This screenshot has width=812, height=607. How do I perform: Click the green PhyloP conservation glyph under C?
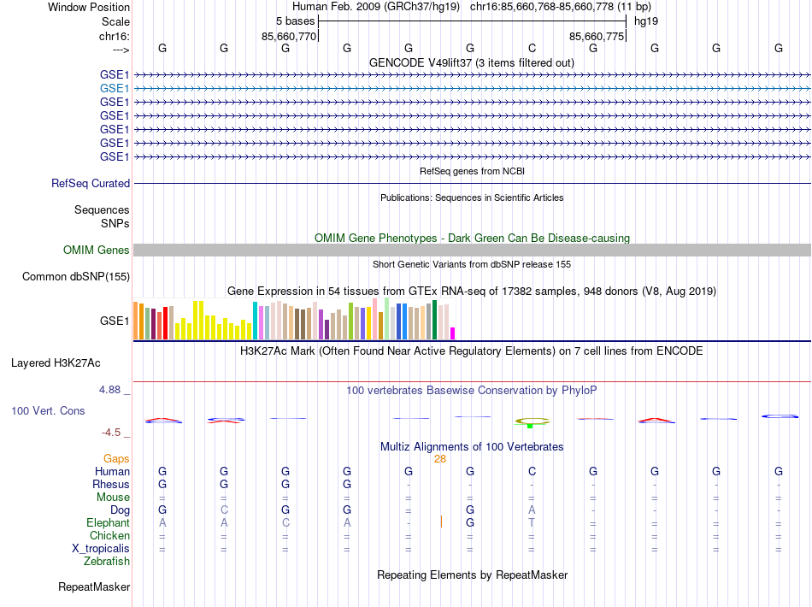coord(532,422)
